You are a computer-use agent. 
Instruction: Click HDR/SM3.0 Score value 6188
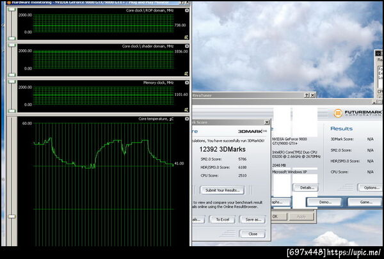click(242, 168)
